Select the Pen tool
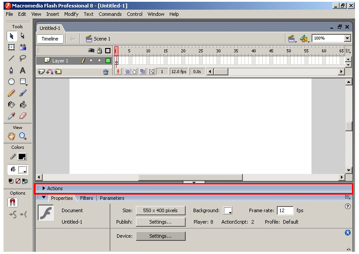Viewport: 359px width, 254px height. 11,70
